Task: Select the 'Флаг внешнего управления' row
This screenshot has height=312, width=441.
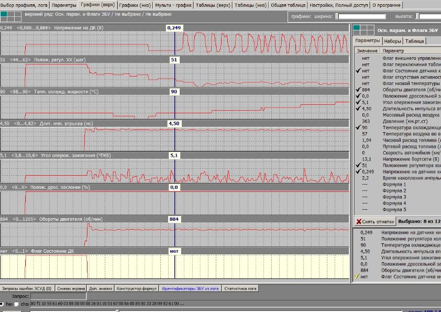Action: (x=398, y=58)
